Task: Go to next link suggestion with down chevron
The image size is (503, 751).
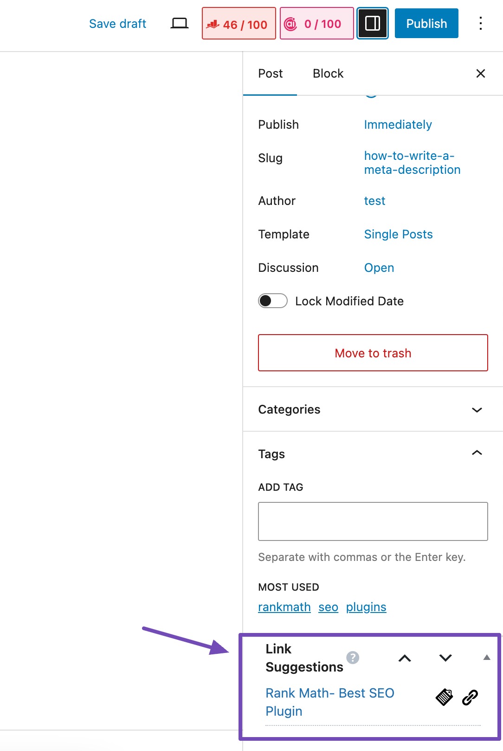Action: pos(445,658)
